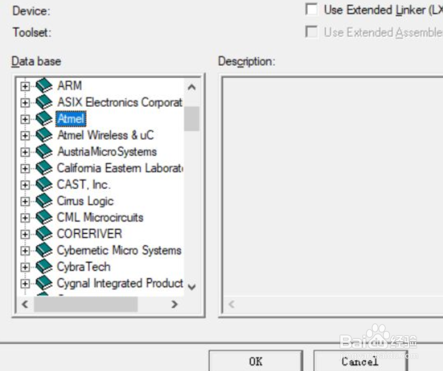Expand the AustriaMicroSystems node
Image resolution: width=443 pixels, height=371 pixels.
[25, 152]
